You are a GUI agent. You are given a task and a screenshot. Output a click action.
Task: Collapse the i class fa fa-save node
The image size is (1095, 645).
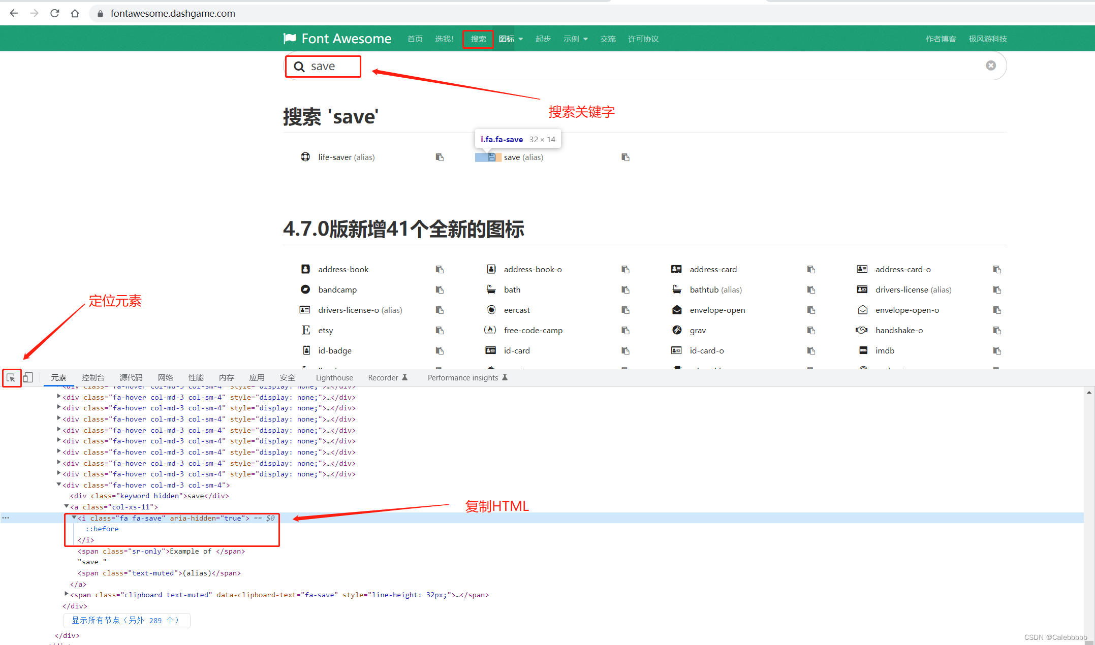(x=74, y=518)
